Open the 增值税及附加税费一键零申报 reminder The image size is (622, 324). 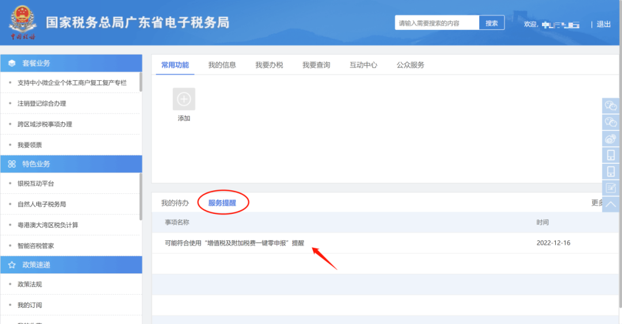click(234, 243)
